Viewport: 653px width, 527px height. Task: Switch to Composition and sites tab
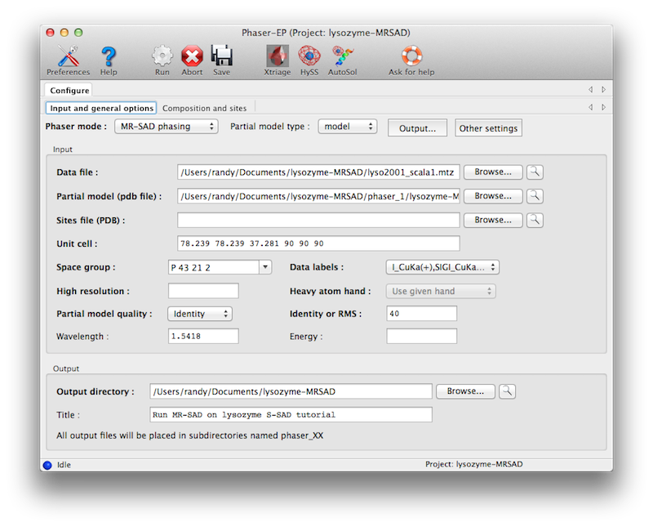pyautogui.click(x=205, y=108)
